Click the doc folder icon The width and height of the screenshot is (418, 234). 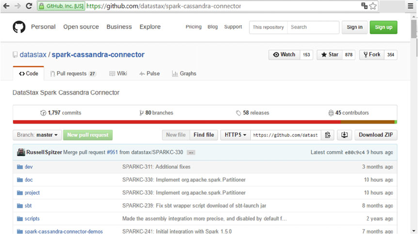point(20,180)
